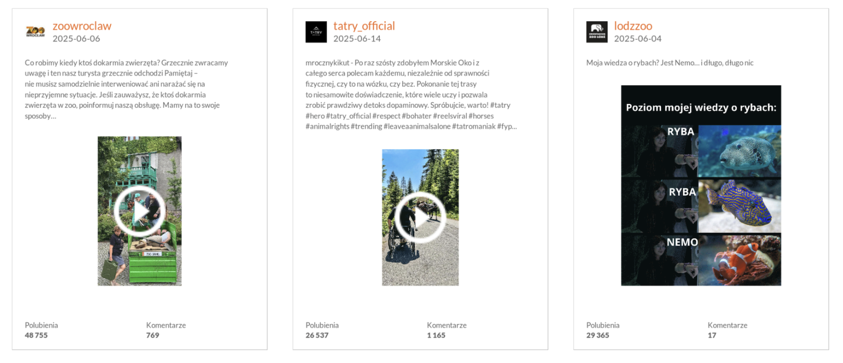Click the 769 comments count
This screenshot has width=843, height=363.
click(153, 335)
